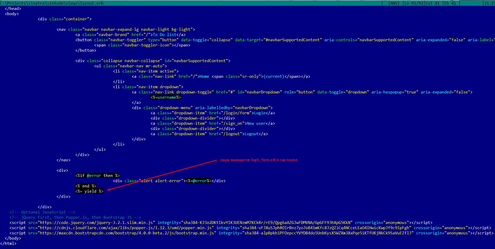Click the data-toggle="collapse" attribute
The height and width of the screenshot is (249, 495).
click(x=207, y=40)
